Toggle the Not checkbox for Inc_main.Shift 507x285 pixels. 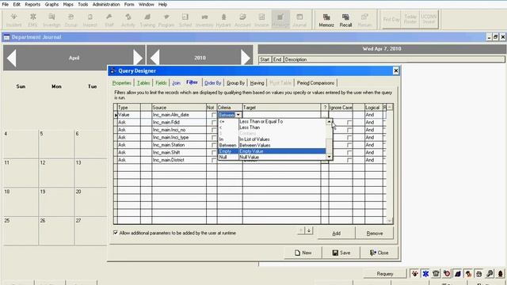point(213,153)
